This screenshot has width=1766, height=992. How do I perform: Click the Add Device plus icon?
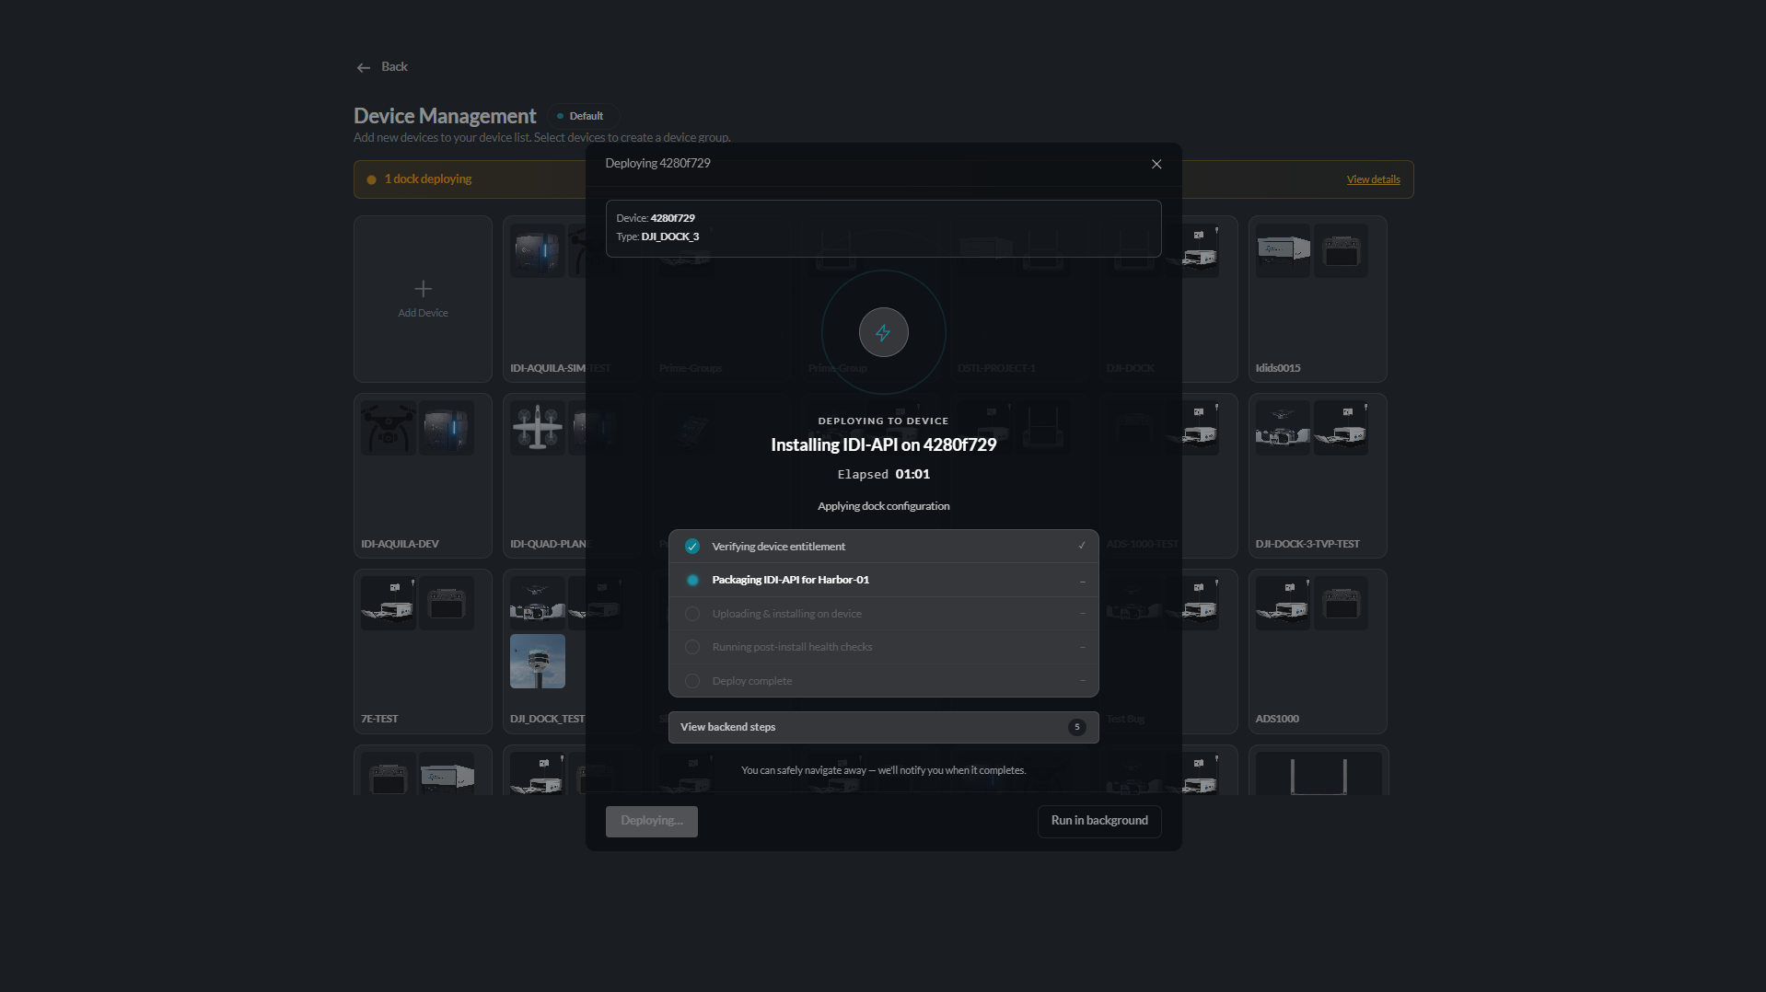(423, 289)
